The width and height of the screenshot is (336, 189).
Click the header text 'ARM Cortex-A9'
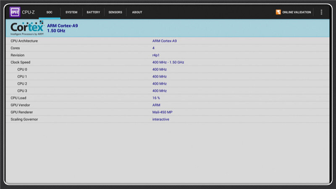[x=62, y=26]
